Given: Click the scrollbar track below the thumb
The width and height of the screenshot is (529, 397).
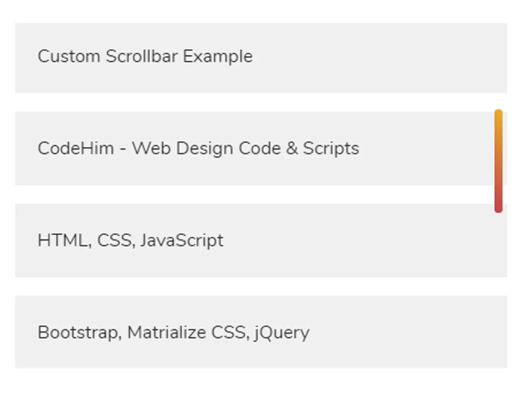Looking at the screenshot, I should point(498,289).
